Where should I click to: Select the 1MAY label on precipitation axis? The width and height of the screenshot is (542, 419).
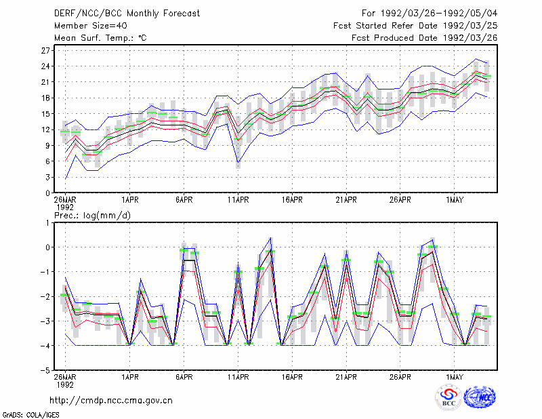pos(454,377)
